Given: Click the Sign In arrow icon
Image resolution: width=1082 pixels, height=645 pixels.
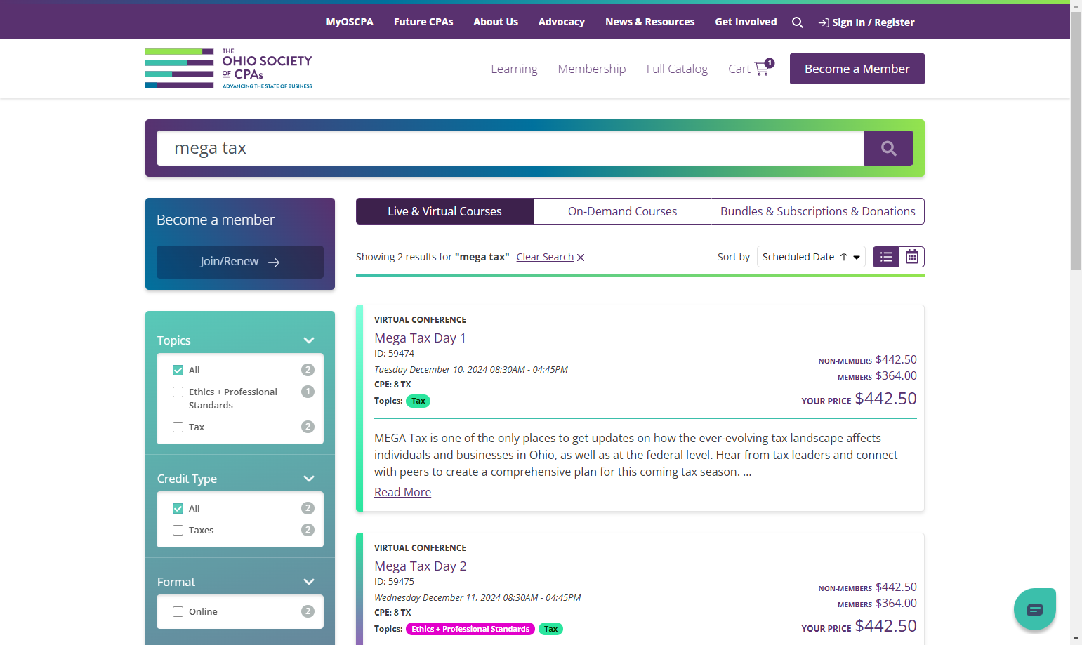Looking at the screenshot, I should pyautogui.click(x=824, y=22).
